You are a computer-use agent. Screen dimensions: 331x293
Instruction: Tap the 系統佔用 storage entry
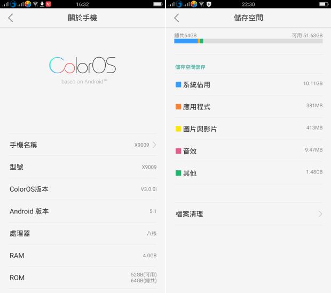pyautogui.click(x=248, y=85)
